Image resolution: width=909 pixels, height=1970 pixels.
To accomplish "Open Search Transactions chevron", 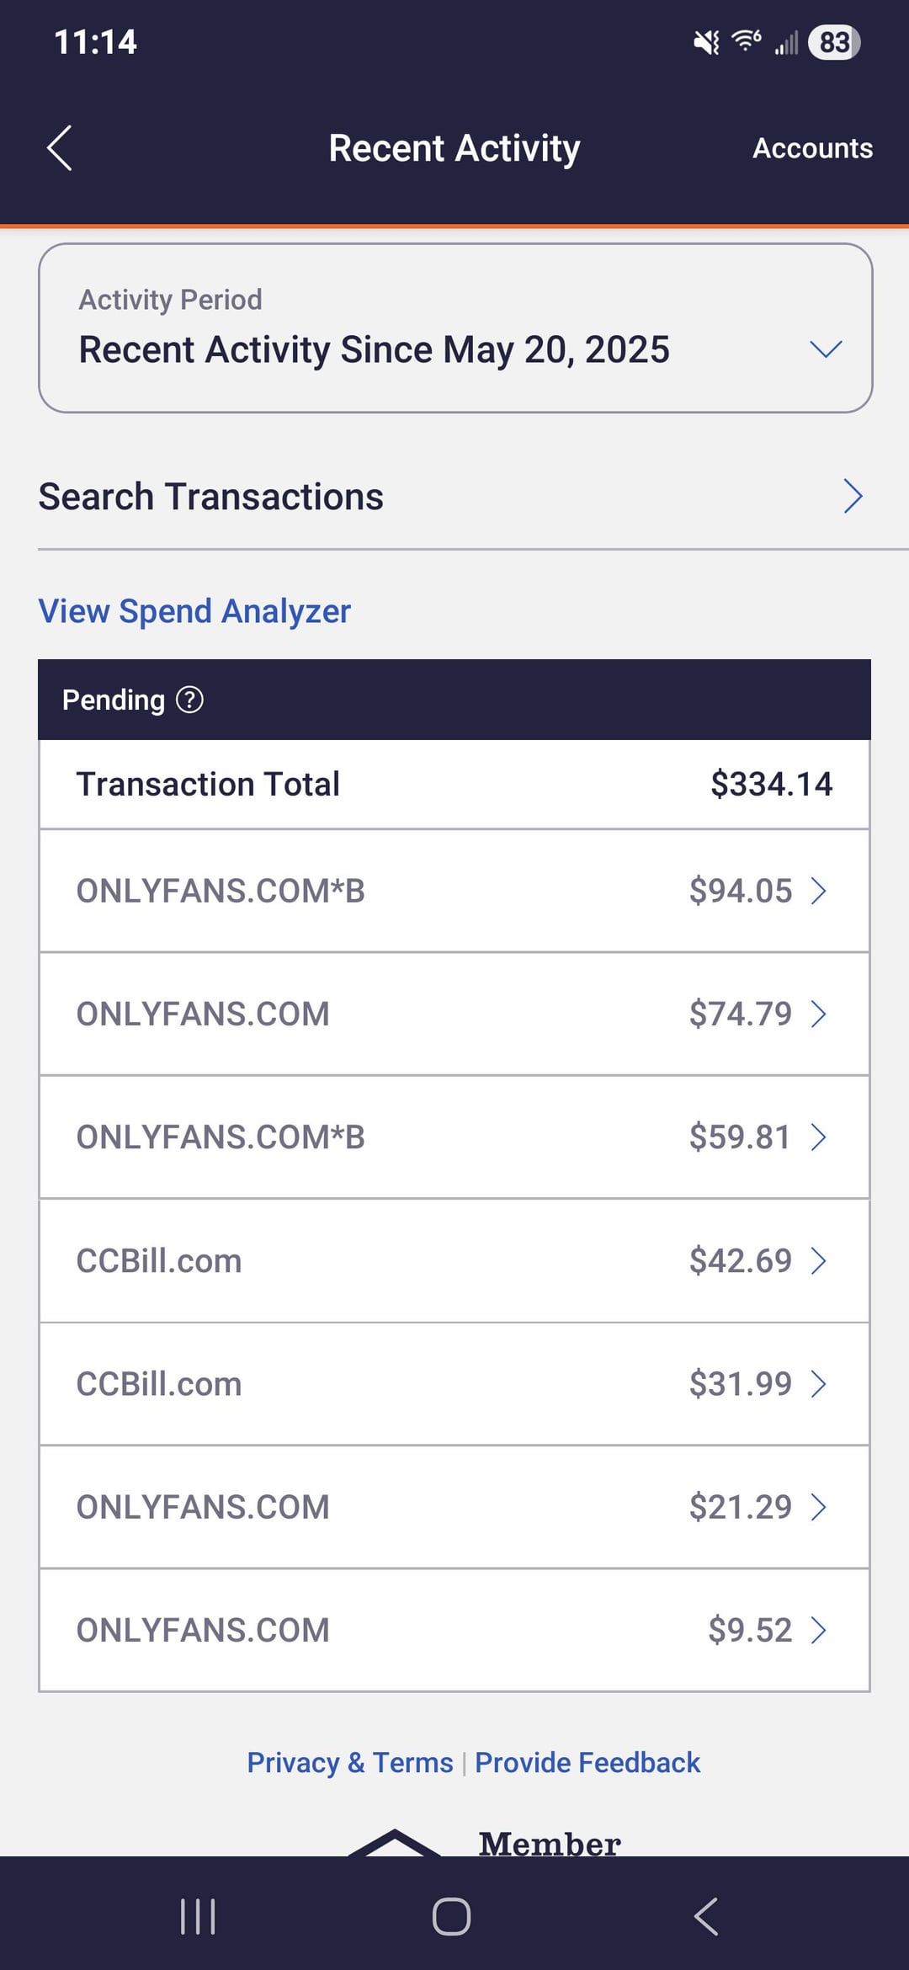I will (853, 497).
